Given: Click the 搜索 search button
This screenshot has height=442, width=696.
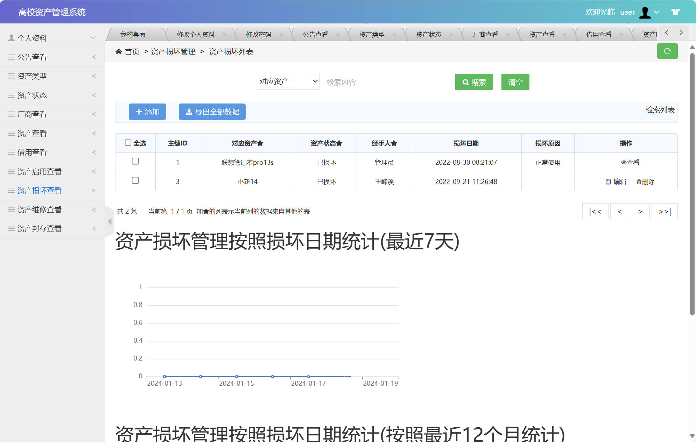Looking at the screenshot, I should pyautogui.click(x=474, y=82).
